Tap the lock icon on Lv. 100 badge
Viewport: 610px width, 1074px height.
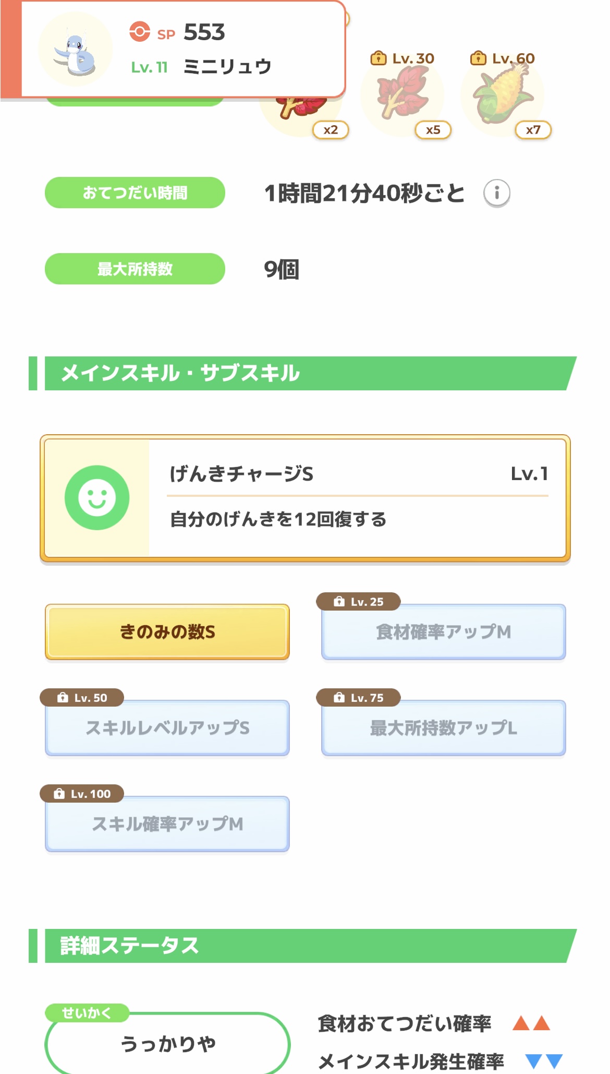pos(59,794)
